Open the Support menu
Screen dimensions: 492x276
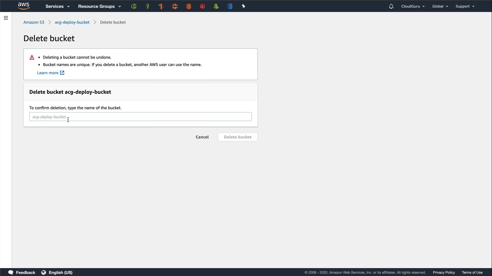465,6
